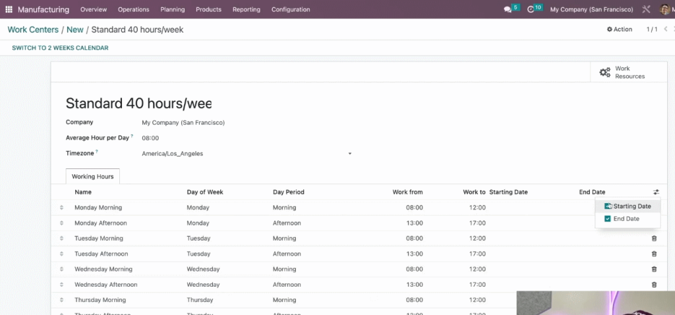Edit the Average Hour per Day value
This screenshot has height=315, width=675.
(x=151, y=138)
